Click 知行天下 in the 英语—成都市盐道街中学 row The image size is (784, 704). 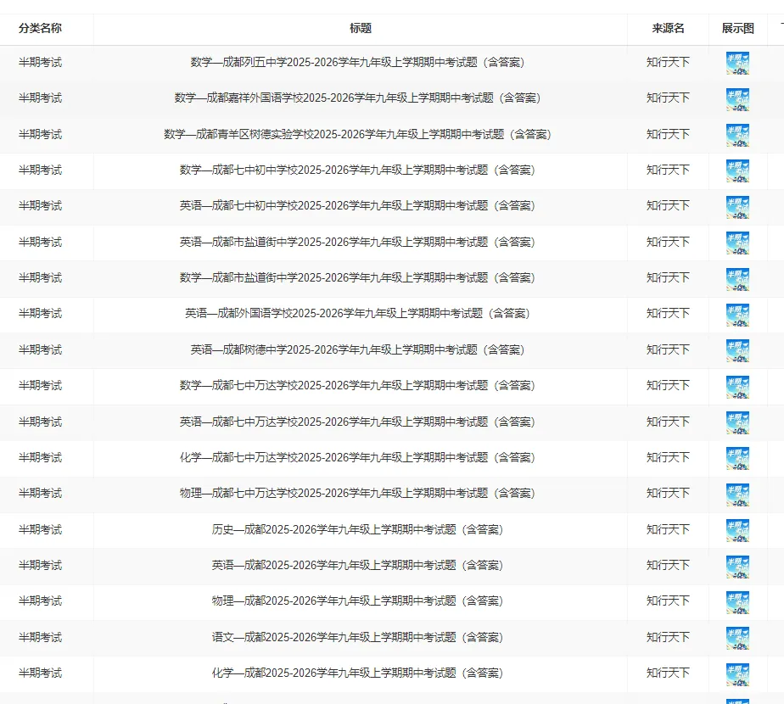[x=668, y=242]
